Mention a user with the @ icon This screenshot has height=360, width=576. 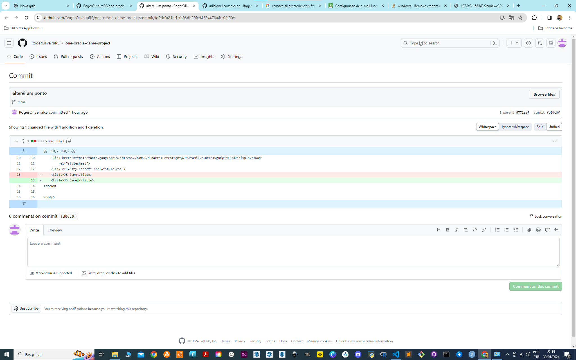point(538,230)
